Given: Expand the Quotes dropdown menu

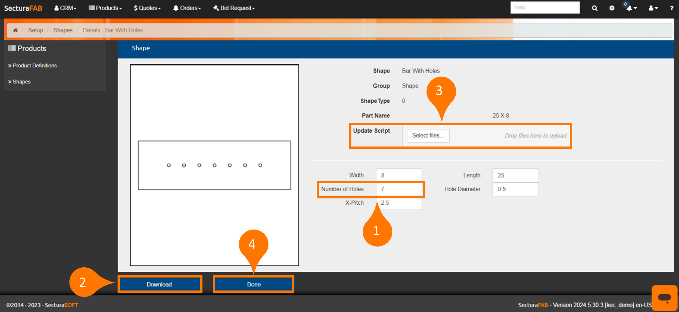Looking at the screenshot, I should (147, 8).
